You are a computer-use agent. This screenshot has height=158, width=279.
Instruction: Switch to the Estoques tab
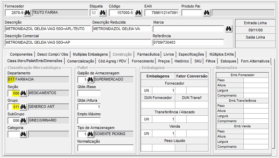pos(228,61)
